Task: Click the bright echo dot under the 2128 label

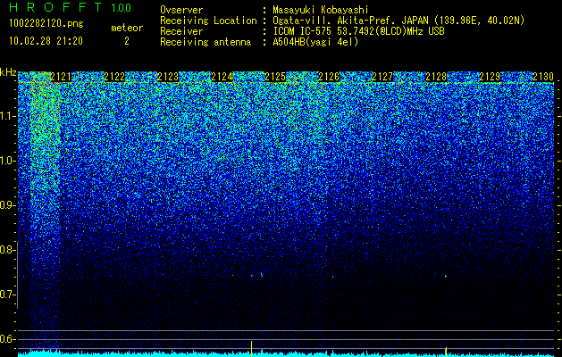Action: pos(446,277)
